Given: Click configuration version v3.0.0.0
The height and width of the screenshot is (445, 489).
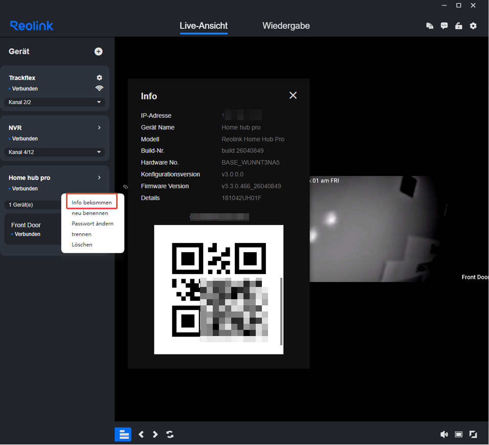Looking at the screenshot, I should coord(232,174).
